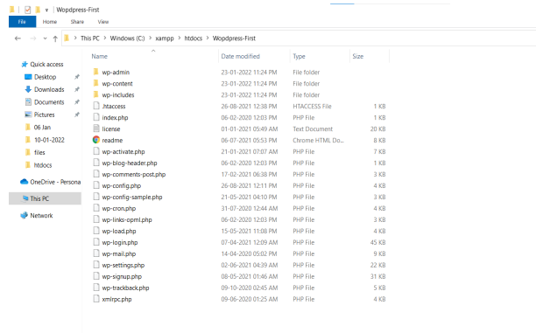This screenshot has width=536, height=333.
Task: Click the wp-comments-post.php file icon
Action: (x=96, y=174)
